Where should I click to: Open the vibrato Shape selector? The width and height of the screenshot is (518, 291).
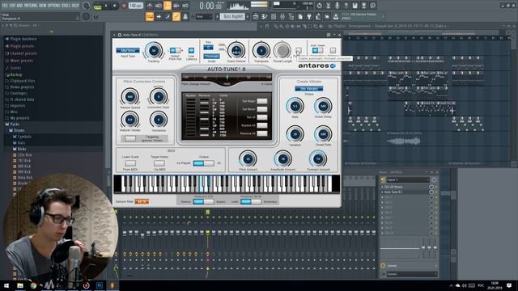click(x=309, y=89)
